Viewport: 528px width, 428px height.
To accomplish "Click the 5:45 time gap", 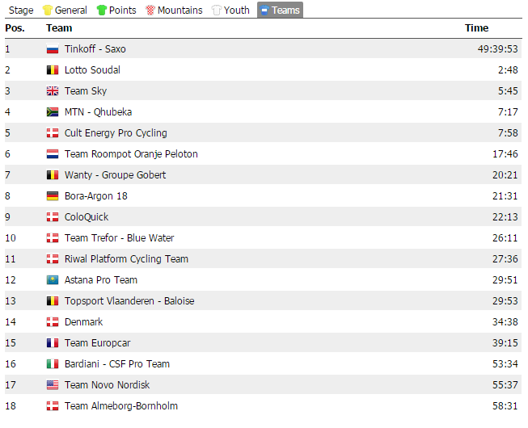I will pyautogui.click(x=508, y=91).
